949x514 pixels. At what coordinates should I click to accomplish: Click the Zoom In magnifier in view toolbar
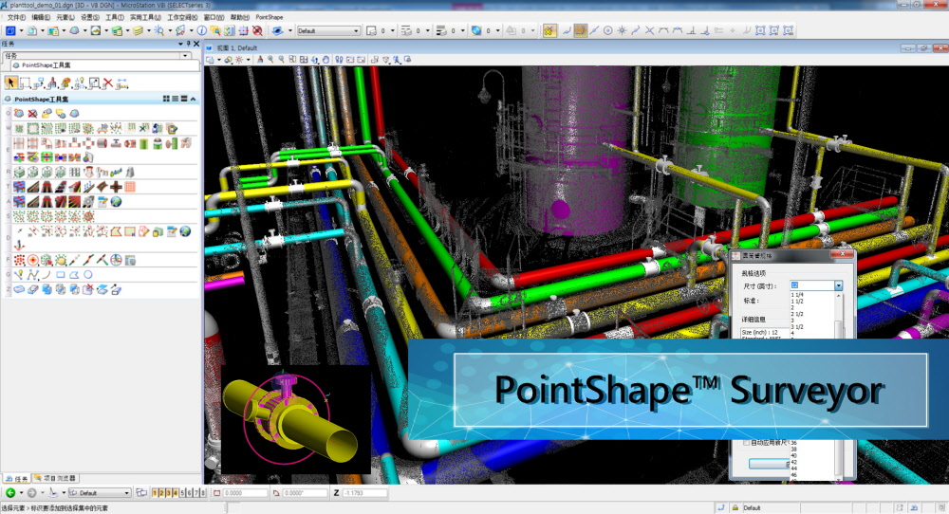click(x=270, y=59)
